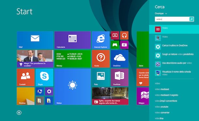Choose "video youtube" suggestion
Image resolution: width=199 pixels, height=121 pixels.
pyautogui.click(x=161, y=107)
